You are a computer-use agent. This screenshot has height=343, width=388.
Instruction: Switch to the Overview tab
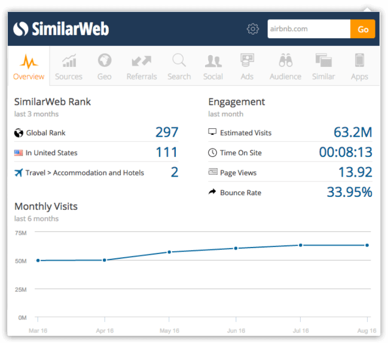pyautogui.click(x=29, y=67)
